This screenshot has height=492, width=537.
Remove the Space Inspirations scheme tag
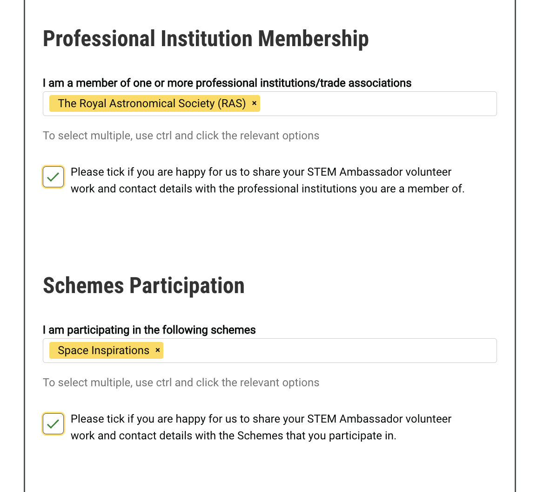click(158, 350)
